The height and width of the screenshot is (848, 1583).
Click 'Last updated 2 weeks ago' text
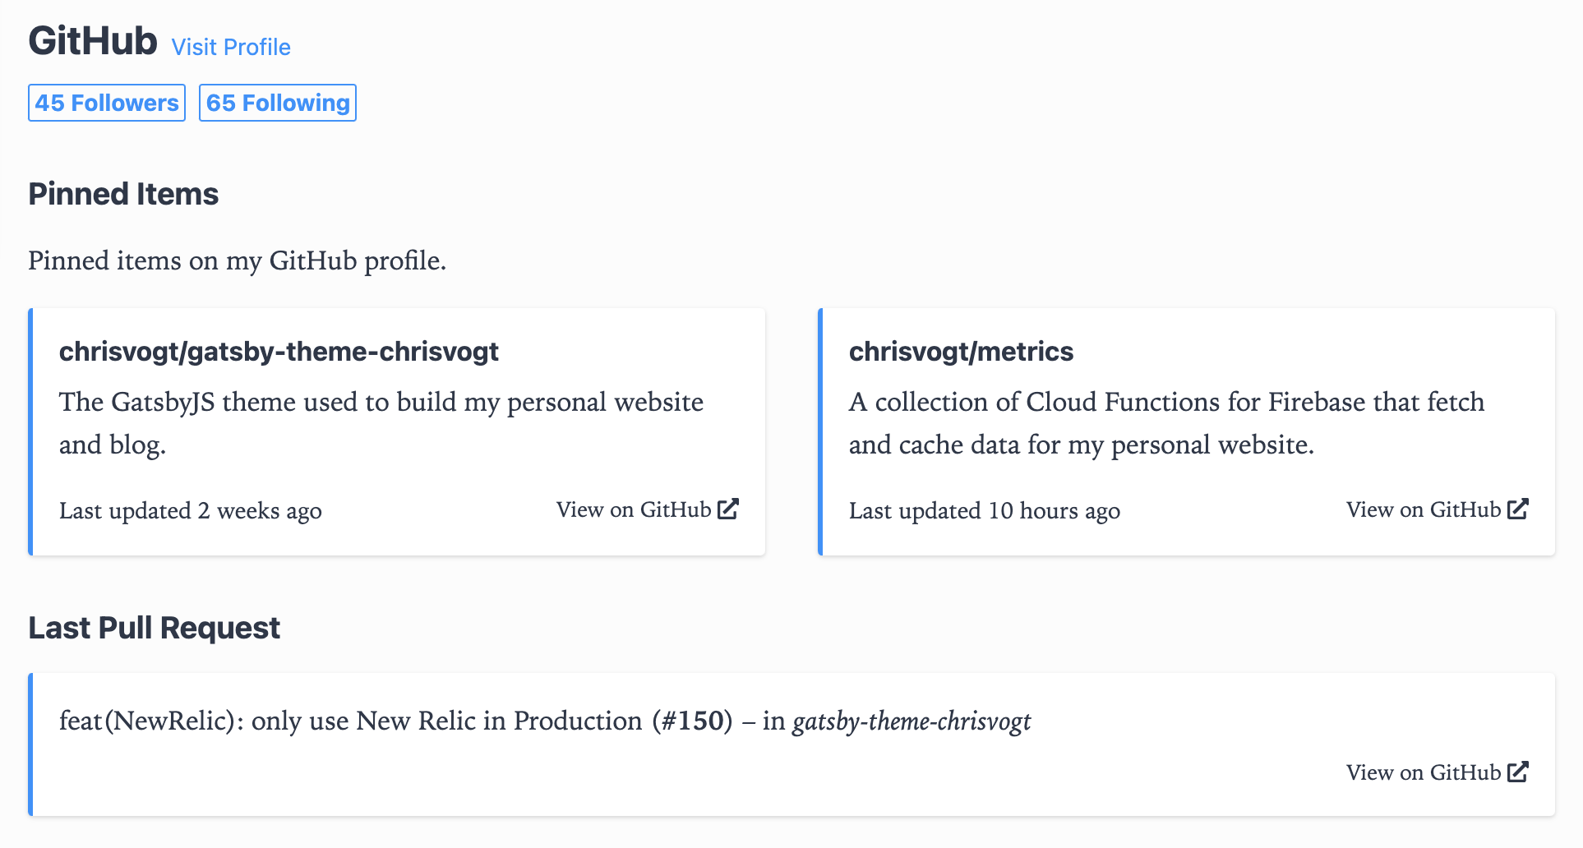(x=191, y=510)
